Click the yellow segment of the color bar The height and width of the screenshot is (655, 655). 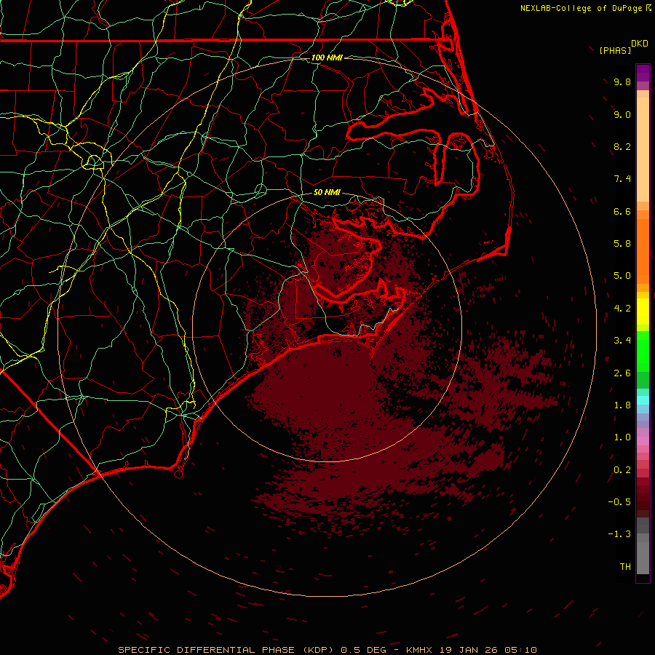643,311
